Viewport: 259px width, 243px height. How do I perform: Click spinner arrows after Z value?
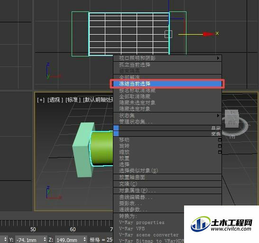click(85, 239)
